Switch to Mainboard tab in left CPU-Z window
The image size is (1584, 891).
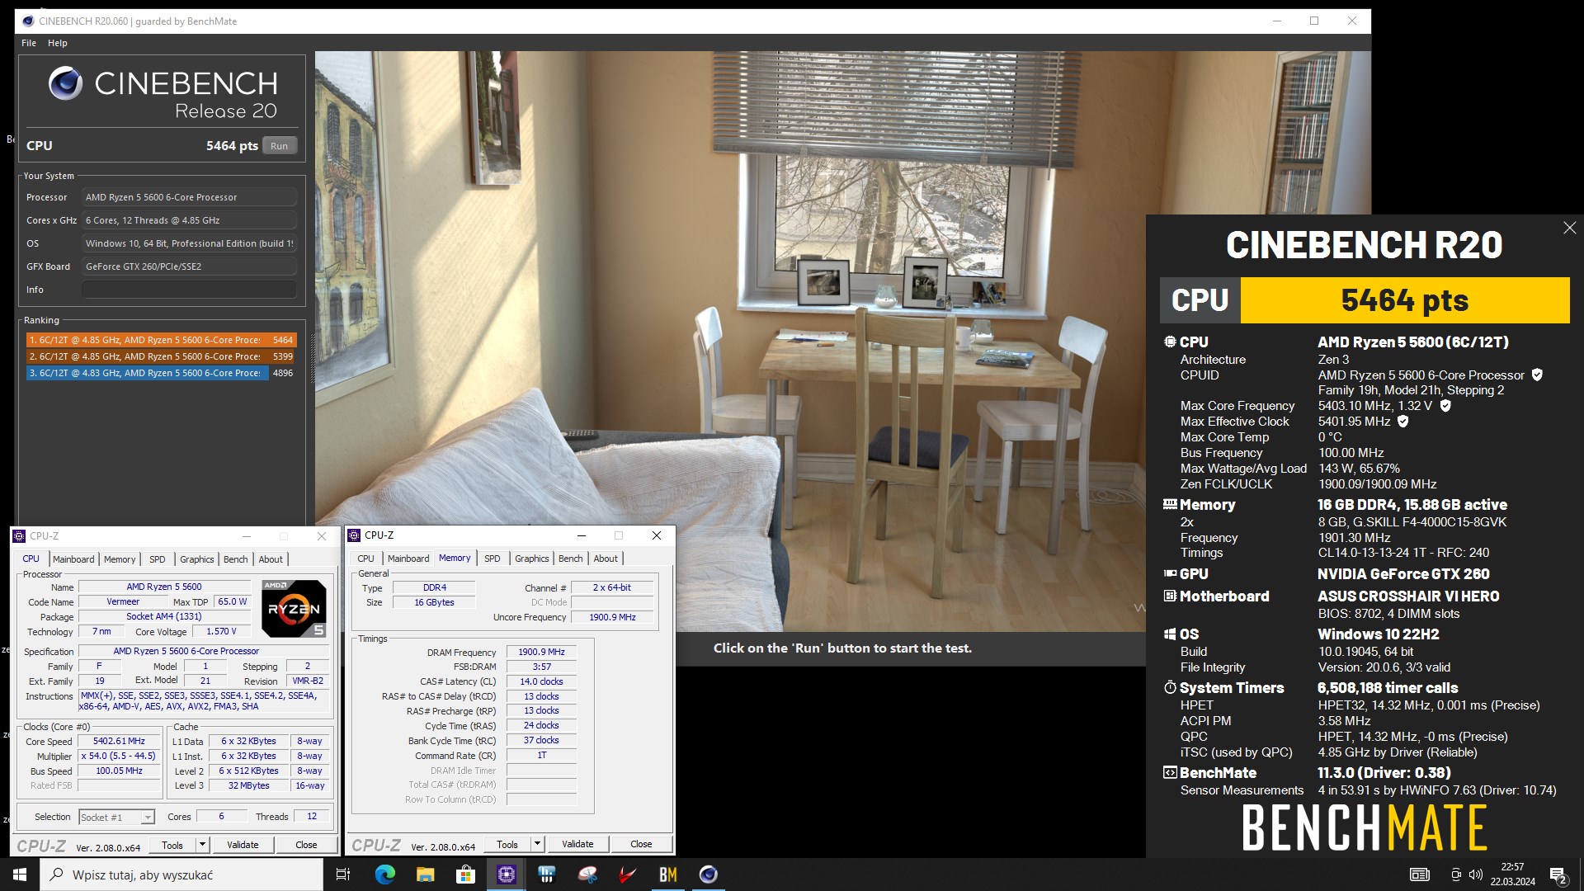tap(73, 559)
